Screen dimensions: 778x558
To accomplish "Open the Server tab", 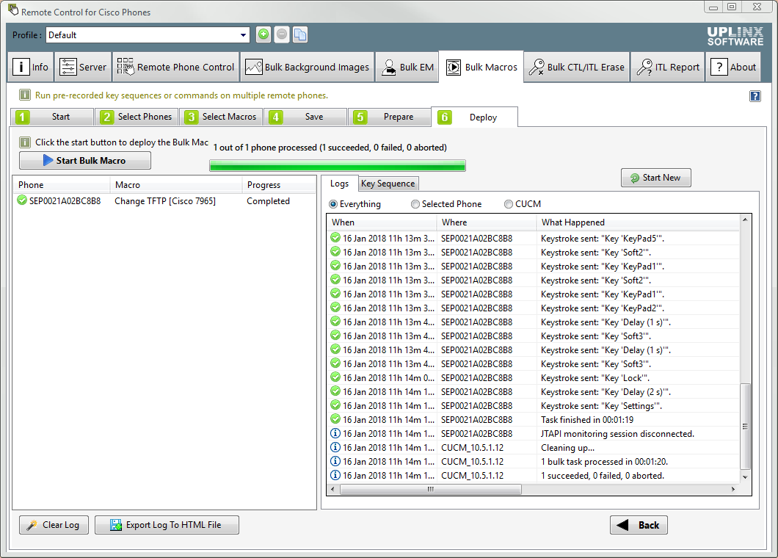I will pyautogui.click(x=83, y=67).
